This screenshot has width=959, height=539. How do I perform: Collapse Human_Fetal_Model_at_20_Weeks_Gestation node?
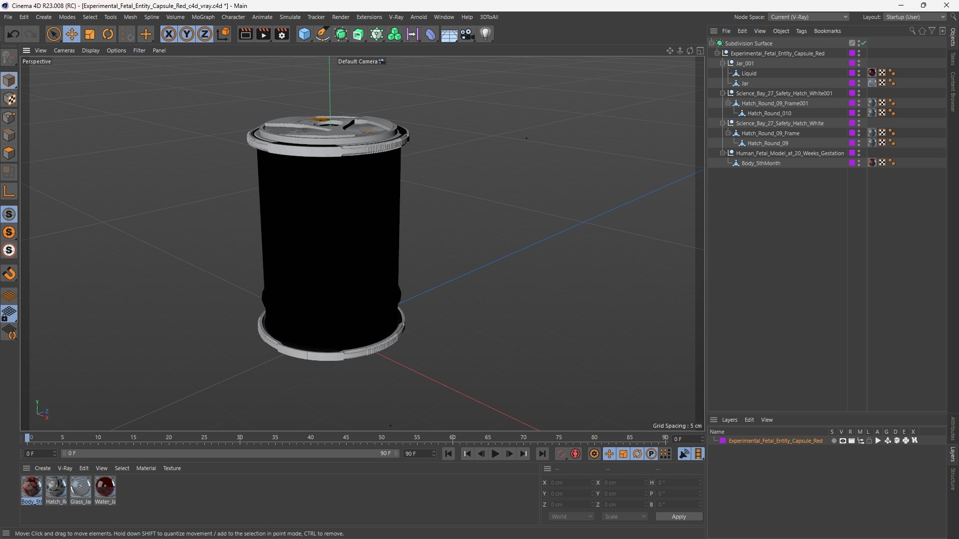point(722,153)
